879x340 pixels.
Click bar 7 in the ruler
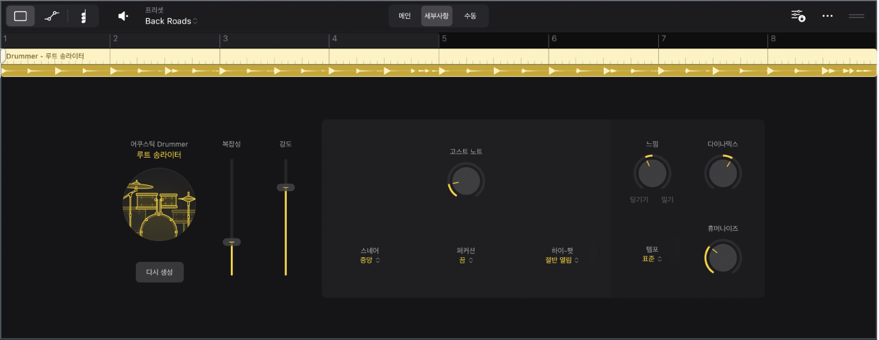(663, 39)
